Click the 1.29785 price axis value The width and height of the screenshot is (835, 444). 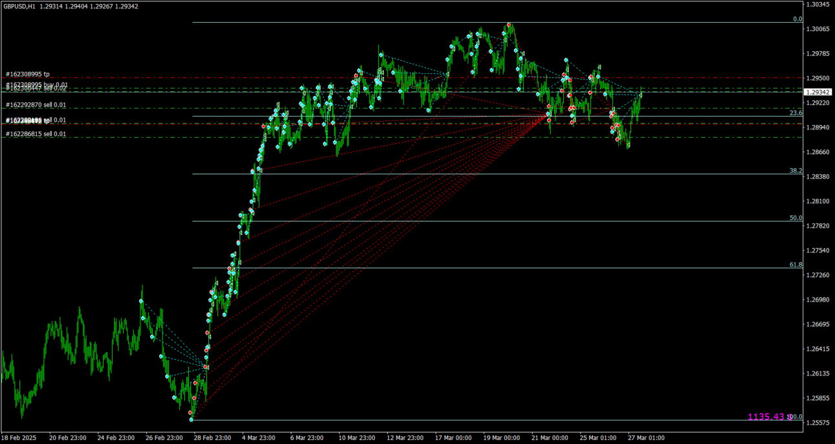pos(818,54)
